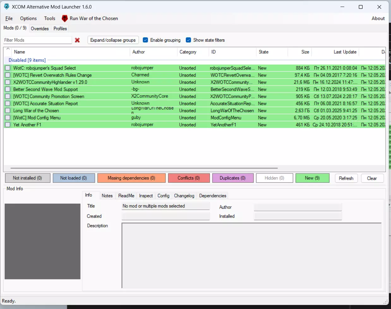Viewport: 391px width, 309px height.
Task: Click into the Filter Mods search field
Action: pyautogui.click(x=37, y=40)
